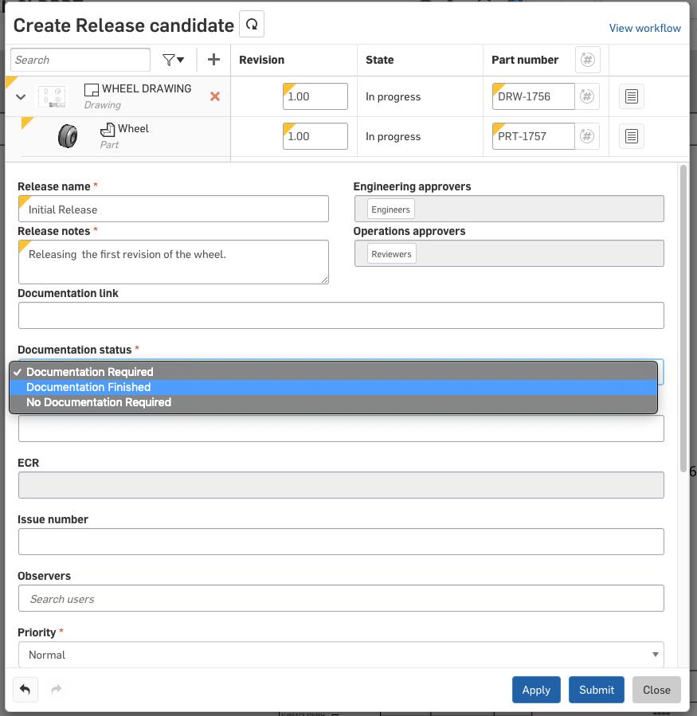
Task: Remove WHEEL DRAWING with the red X
Action: [214, 96]
